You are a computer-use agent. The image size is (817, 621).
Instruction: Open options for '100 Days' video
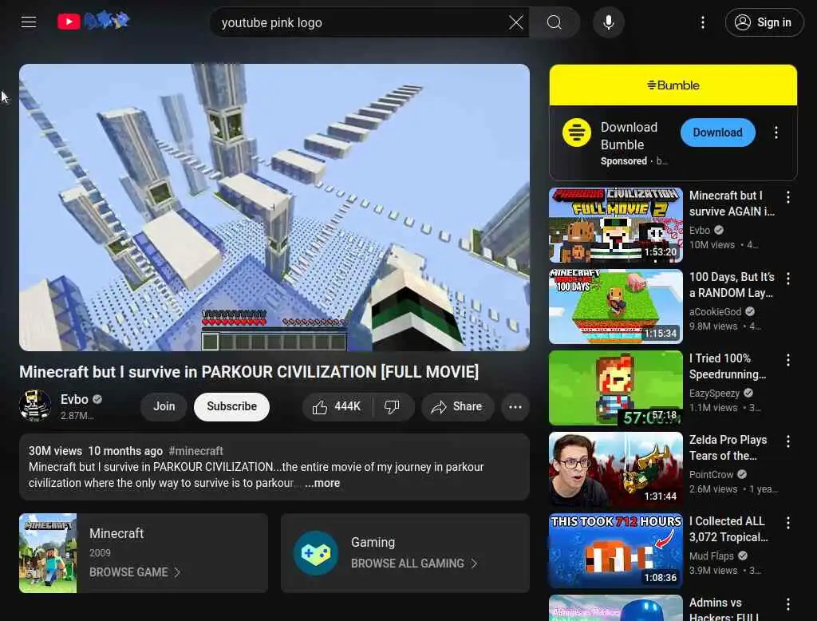788,279
